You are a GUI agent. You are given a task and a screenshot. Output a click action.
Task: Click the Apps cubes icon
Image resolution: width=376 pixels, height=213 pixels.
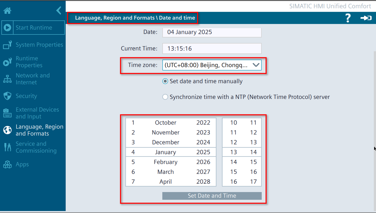tap(7, 164)
